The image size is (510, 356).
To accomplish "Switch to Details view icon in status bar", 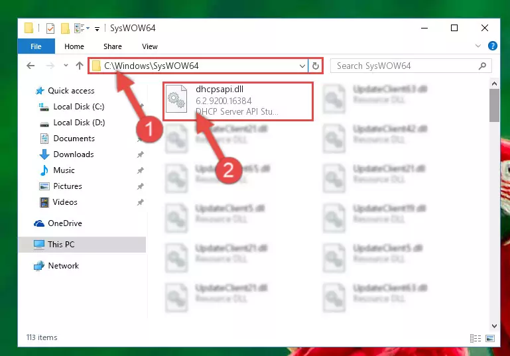I will pyautogui.click(x=476, y=338).
